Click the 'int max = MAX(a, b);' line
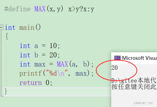Image resolution: width=157 pixels, height=107 pixels. click(x=56, y=64)
